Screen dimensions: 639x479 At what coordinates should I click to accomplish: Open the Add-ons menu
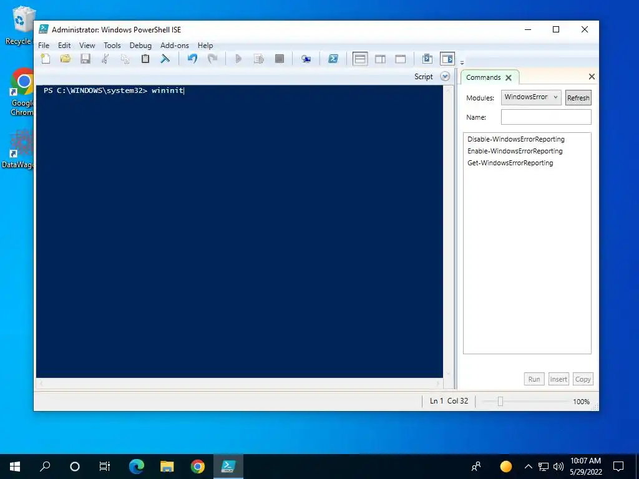pos(175,45)
